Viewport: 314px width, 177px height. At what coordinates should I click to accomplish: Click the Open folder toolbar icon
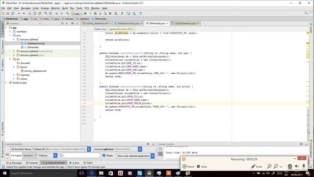click(3, 13)
